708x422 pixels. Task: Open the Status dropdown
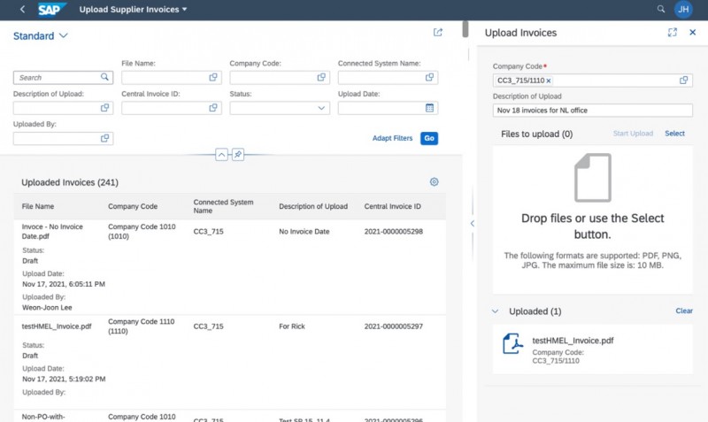click(x=321, y=108)
